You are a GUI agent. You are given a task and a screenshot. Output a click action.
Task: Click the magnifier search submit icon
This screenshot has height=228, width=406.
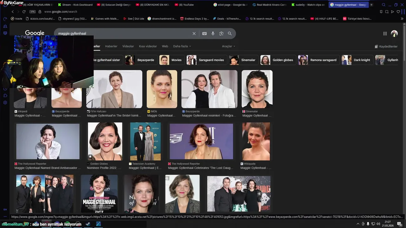point(230,34)
